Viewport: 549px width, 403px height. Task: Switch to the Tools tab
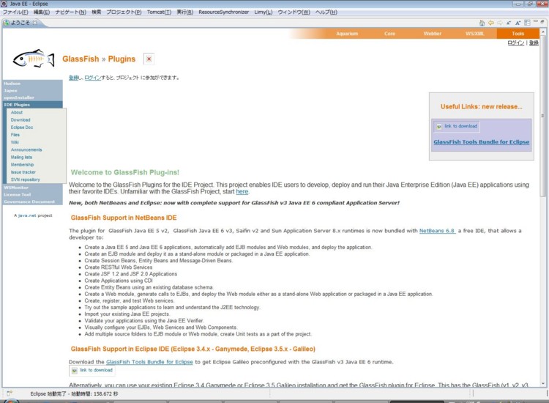click(518, 34)
